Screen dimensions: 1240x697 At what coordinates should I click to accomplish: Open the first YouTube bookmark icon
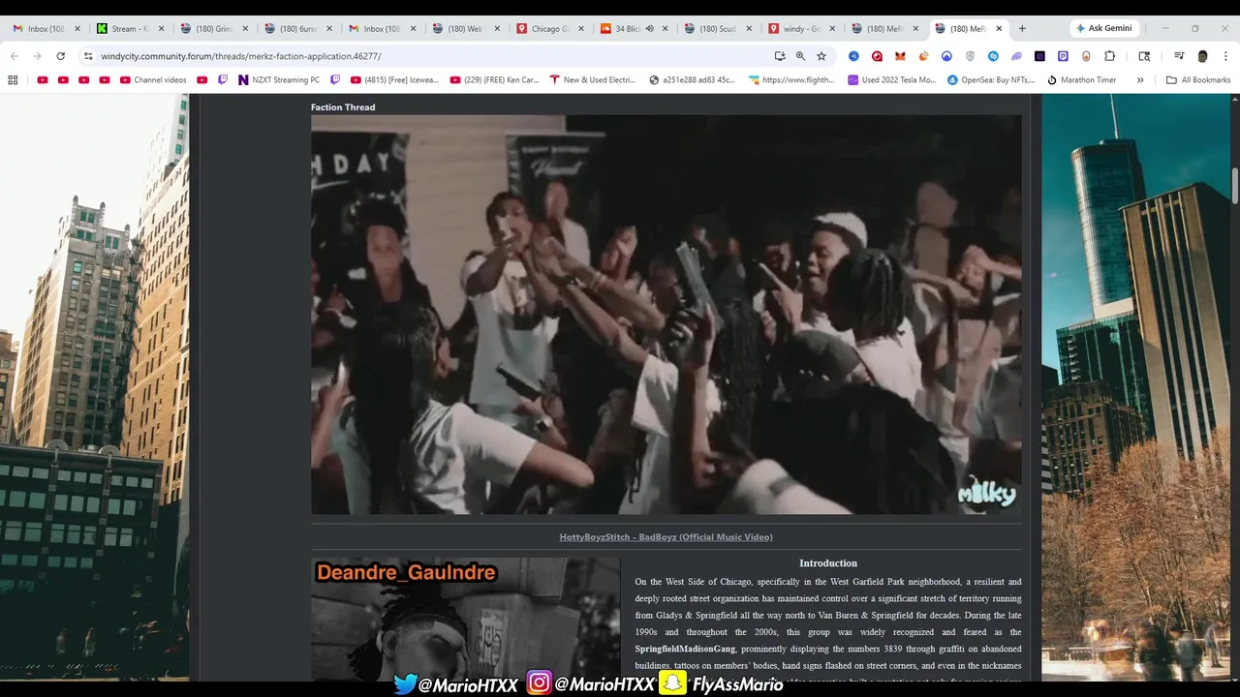[x=42, y=80]
